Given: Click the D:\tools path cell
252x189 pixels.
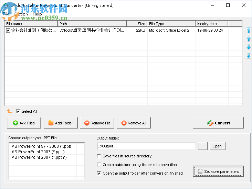Looking at the screenshot, I should coord(92,30).
